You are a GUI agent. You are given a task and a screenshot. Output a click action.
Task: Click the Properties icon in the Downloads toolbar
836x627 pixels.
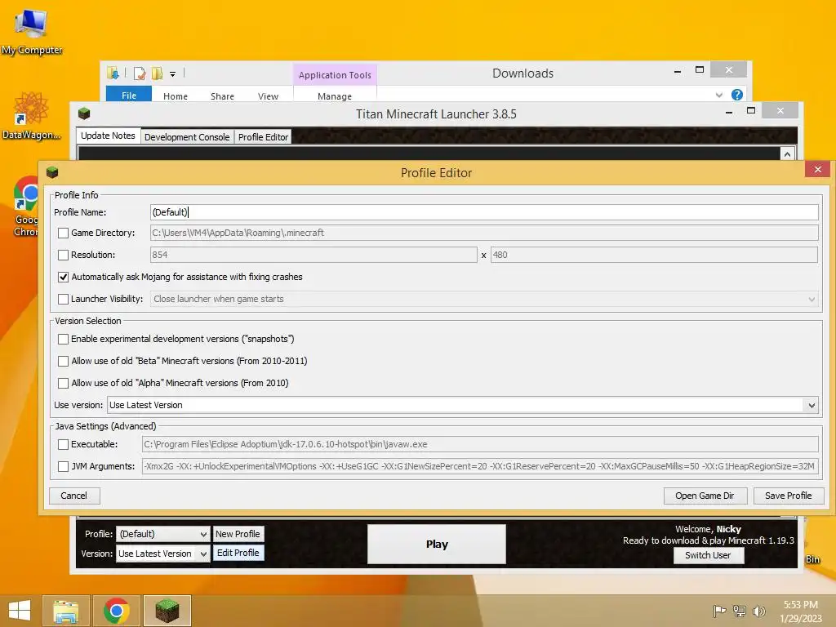pos(140,73)
